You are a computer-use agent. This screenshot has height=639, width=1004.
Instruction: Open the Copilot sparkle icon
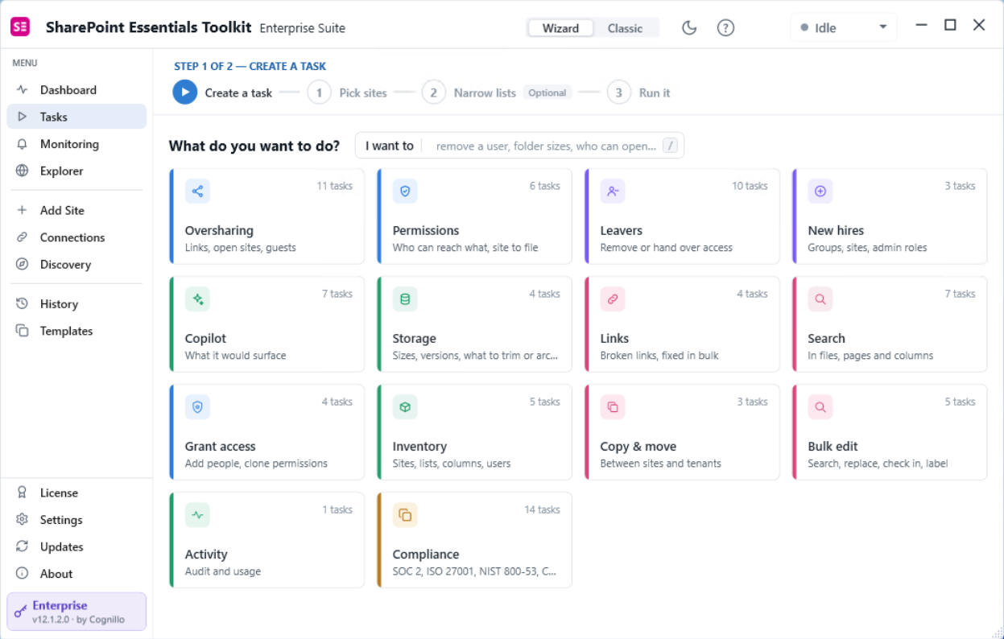[x=197, y=299]
